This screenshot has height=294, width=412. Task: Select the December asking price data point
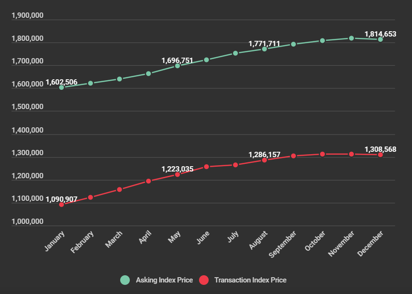[380, 39]
